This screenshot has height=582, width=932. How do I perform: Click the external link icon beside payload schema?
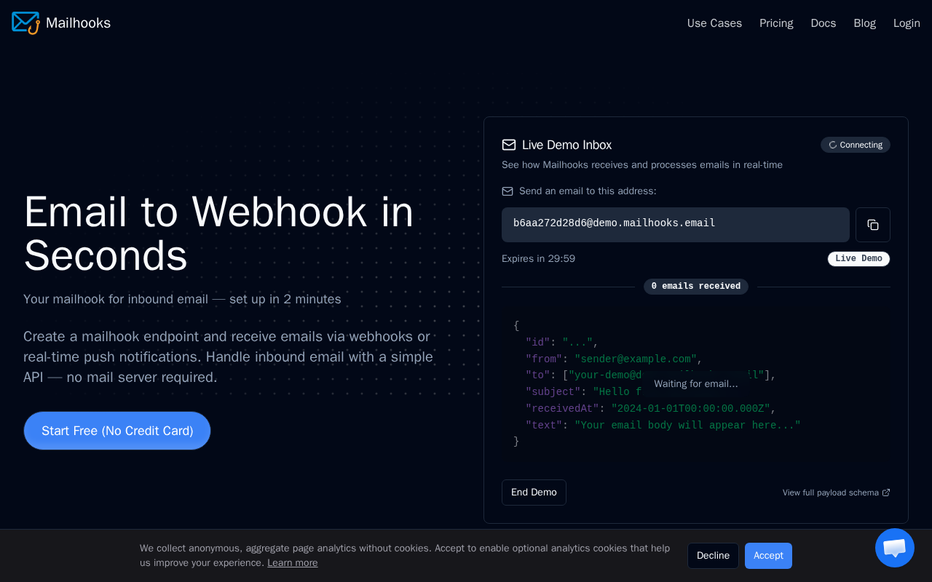coord(886,493)
